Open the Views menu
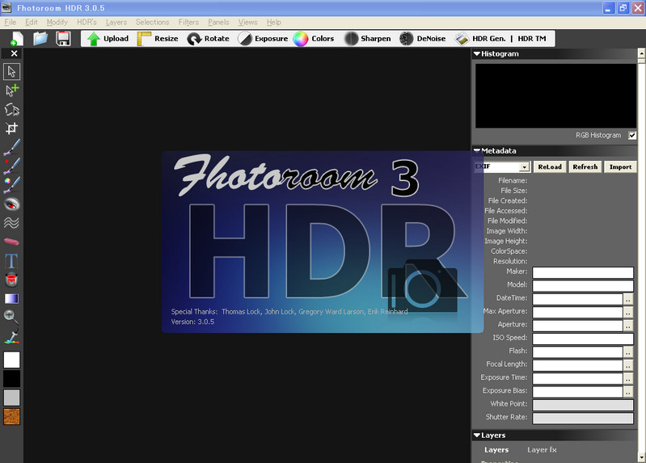 [247, 23]
